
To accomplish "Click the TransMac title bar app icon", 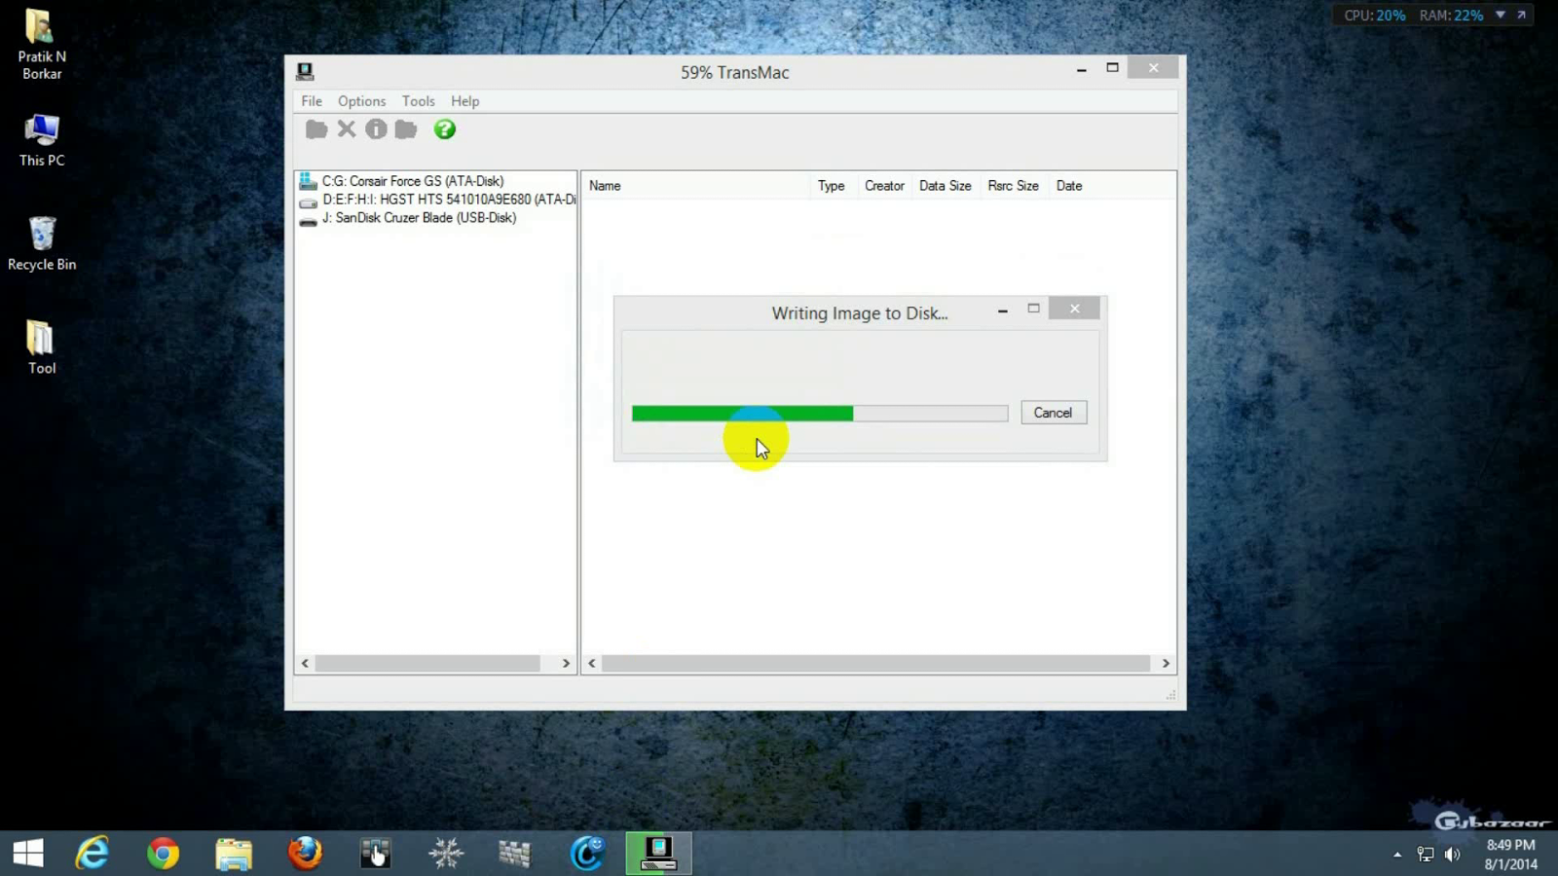I will (x=305, y=71).
